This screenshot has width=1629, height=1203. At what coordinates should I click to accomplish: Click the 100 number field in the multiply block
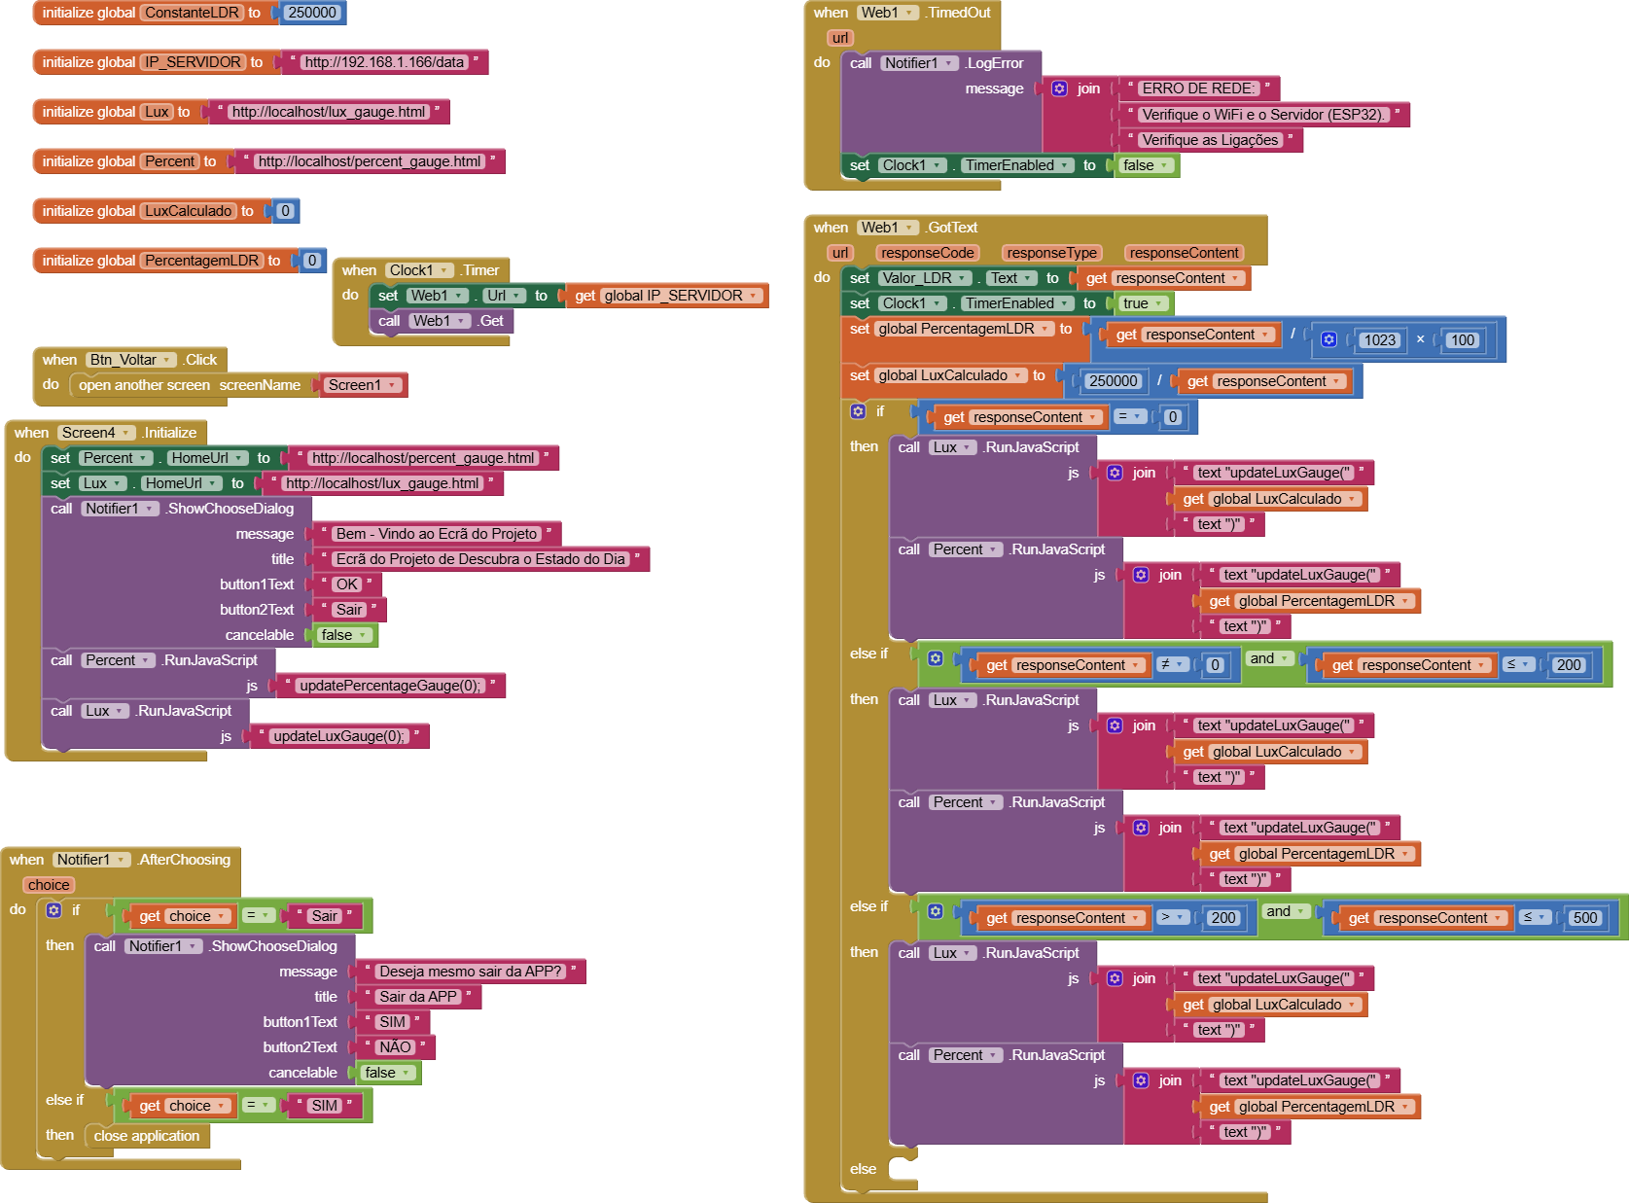pyautogui.click(x=1462, y=340)
